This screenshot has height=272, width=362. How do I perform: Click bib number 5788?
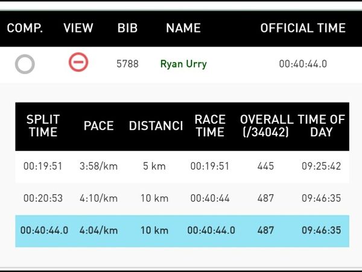127,63
